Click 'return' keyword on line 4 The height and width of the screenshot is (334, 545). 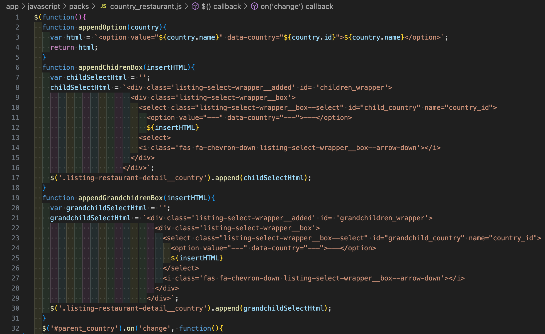click(62, 47)
